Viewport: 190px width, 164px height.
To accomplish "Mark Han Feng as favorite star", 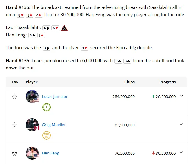I will 14,153.
